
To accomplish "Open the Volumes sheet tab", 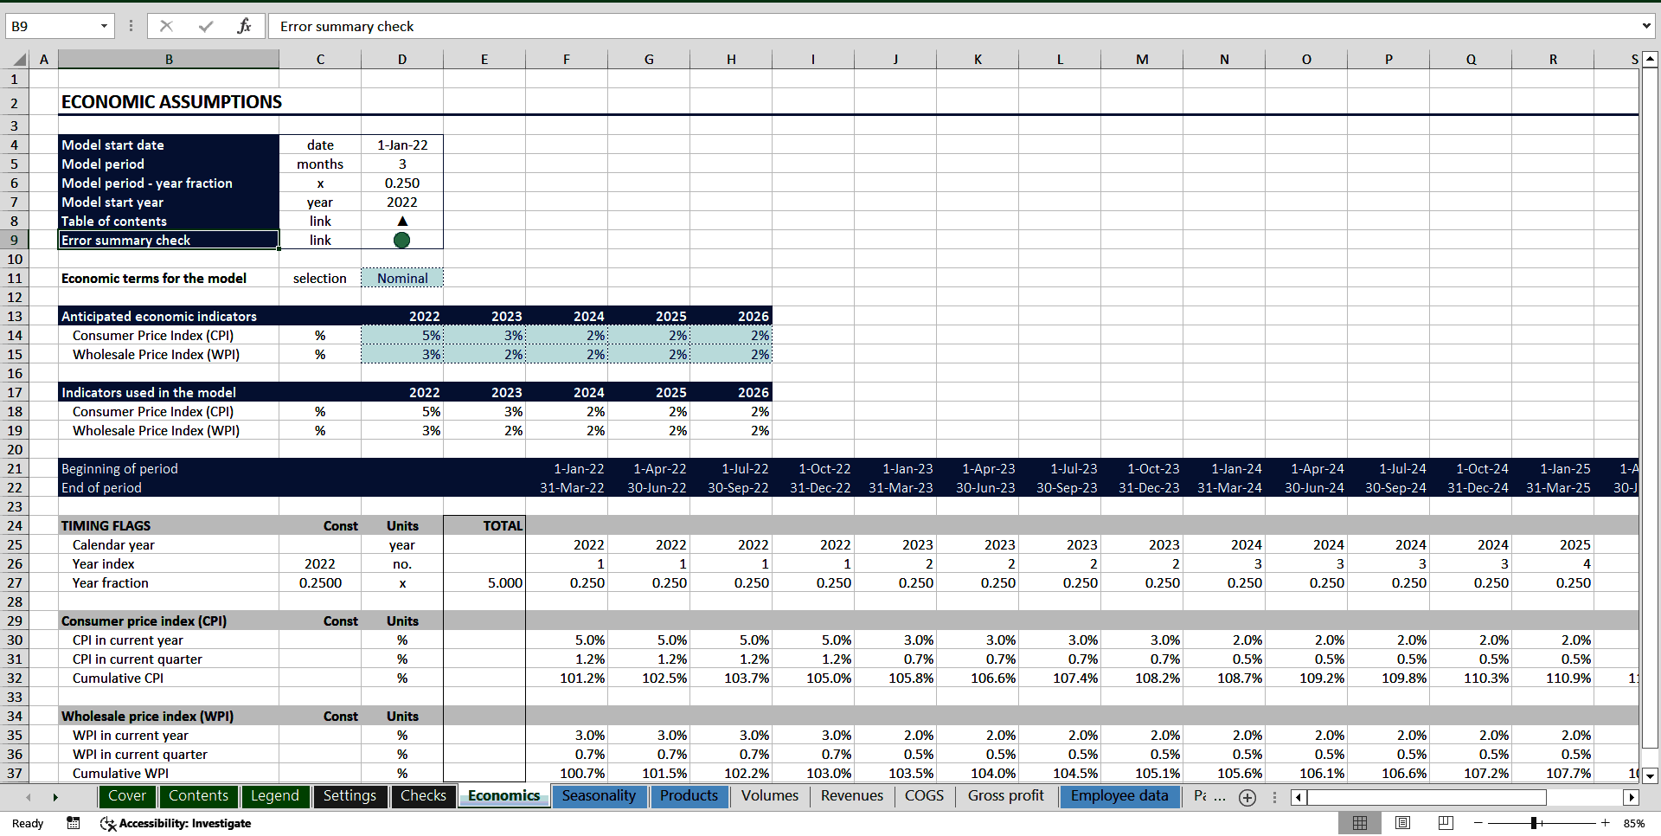I will [770, 796].
